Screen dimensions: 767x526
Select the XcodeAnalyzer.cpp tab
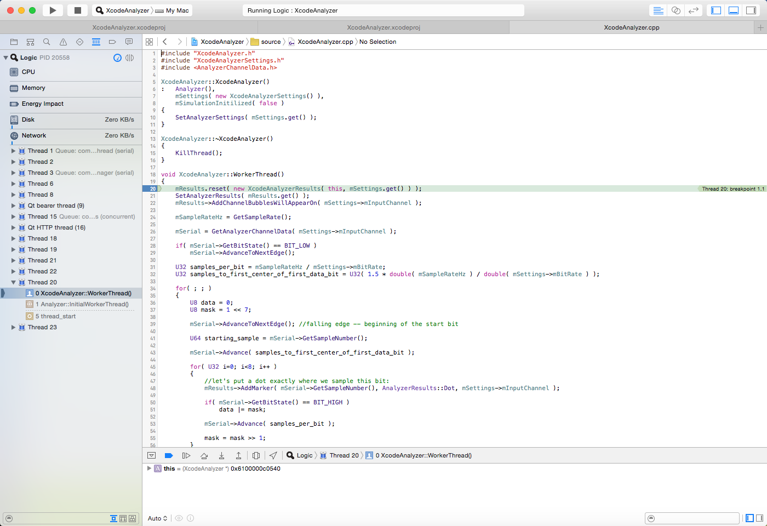631,27
